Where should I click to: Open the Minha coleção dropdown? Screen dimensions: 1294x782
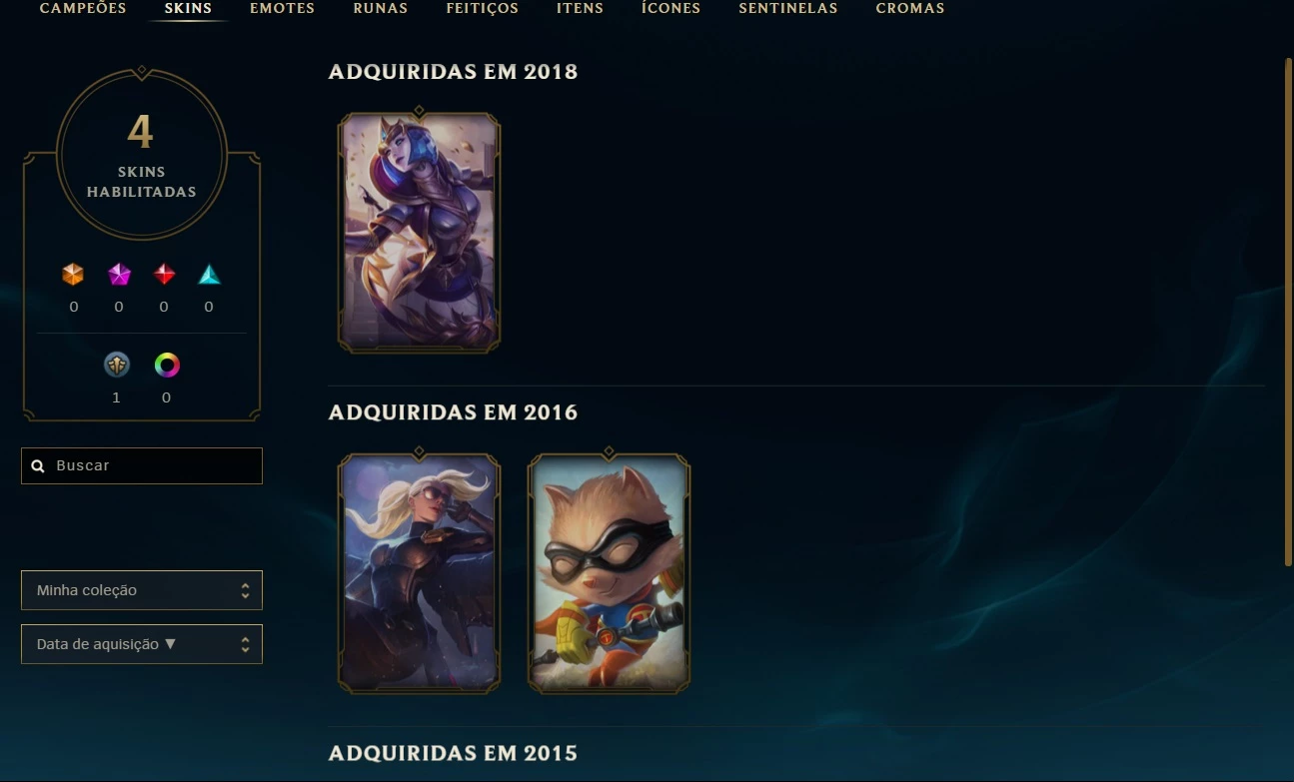tap(142, 590)
